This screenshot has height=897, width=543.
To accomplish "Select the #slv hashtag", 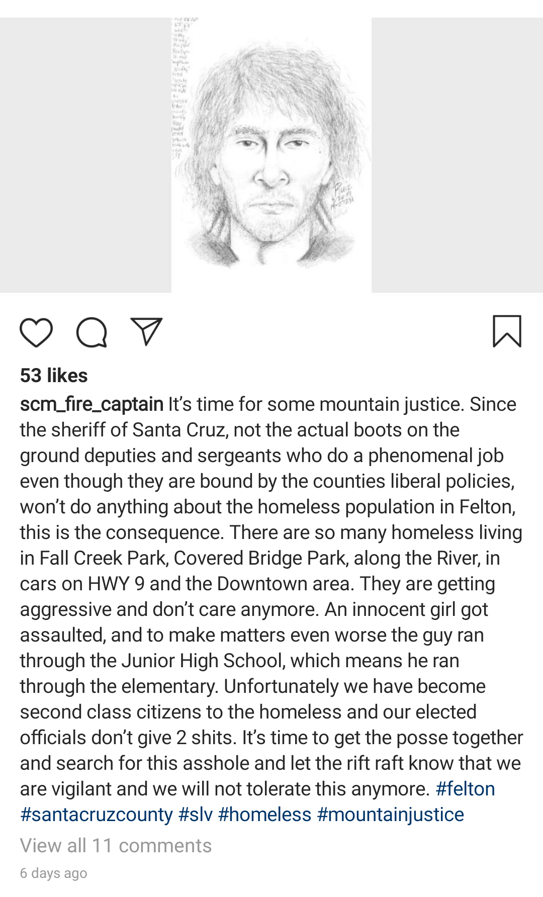I will pyautogui.click(x=196, y=815).
